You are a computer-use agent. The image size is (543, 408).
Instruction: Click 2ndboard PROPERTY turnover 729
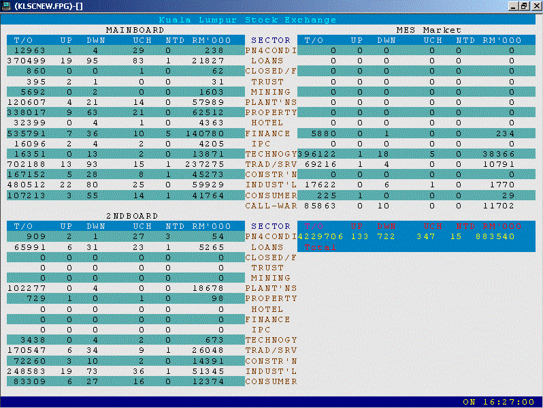pyautogui.click(x=36, y=299)
